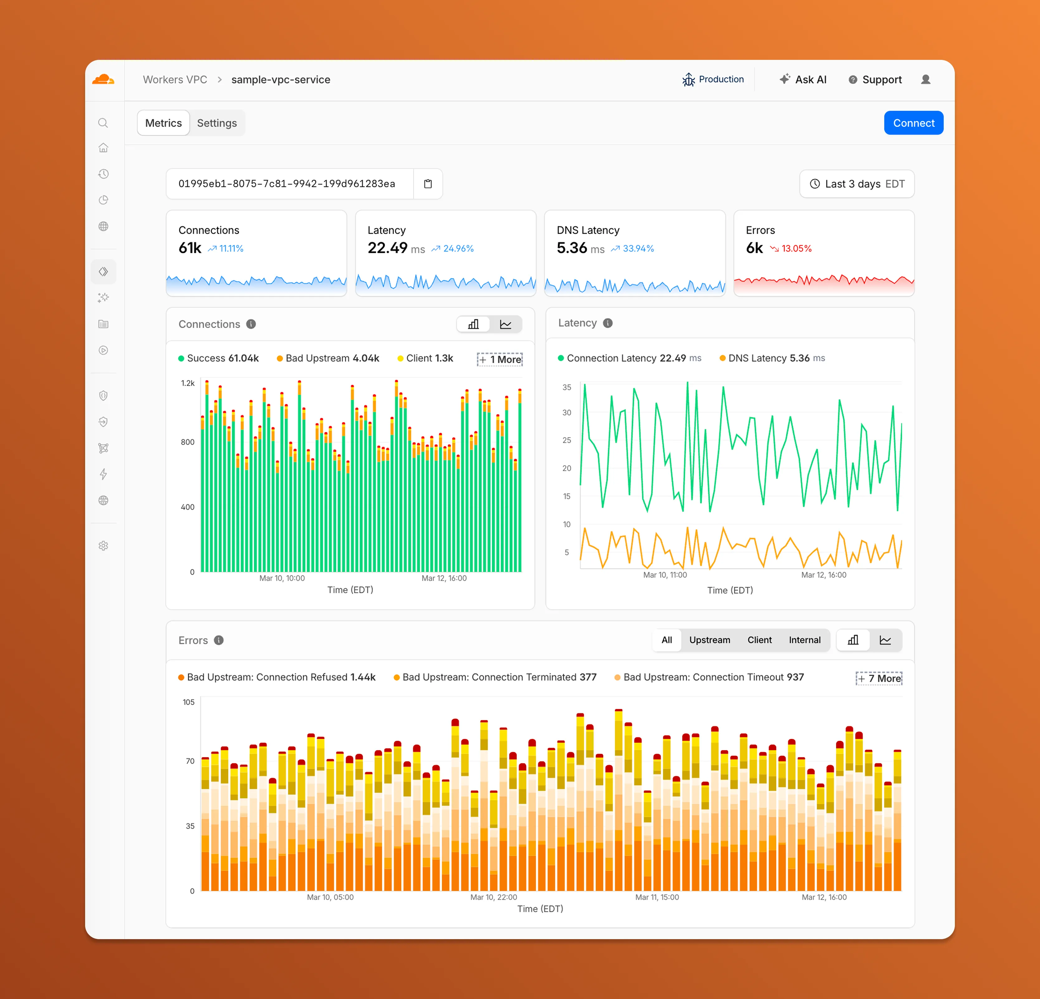The height and width of the screenshot is (999, 1040).
Task: Open the lightning speed icon in the sidebar
Action: pyautogui.click(x=104, y=474)
